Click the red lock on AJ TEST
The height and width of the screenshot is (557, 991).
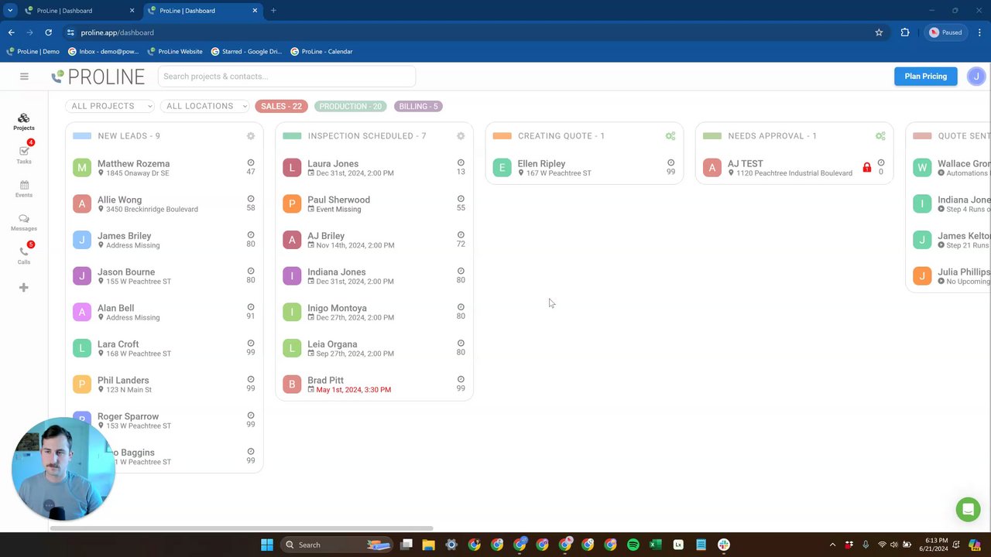(866, 167)
